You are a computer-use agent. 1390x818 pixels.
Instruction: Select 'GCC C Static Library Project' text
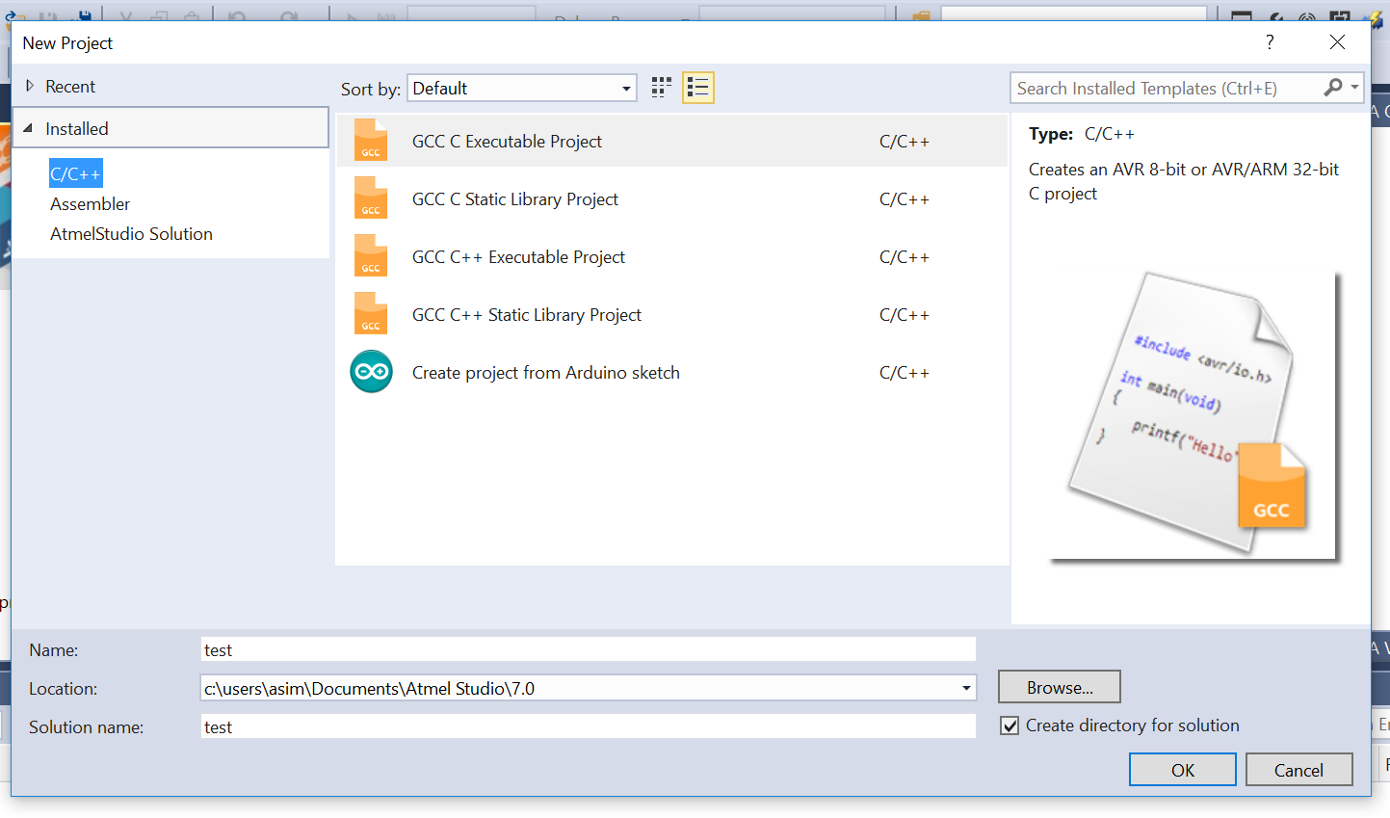click(x=515, y=198)
